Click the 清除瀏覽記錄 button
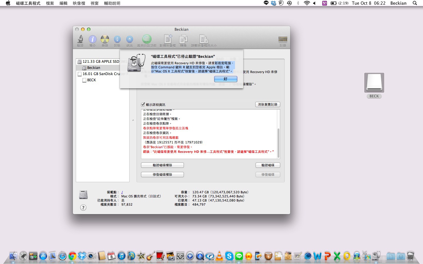The height and width of the screenshot is (264, 423). point(268,104)
